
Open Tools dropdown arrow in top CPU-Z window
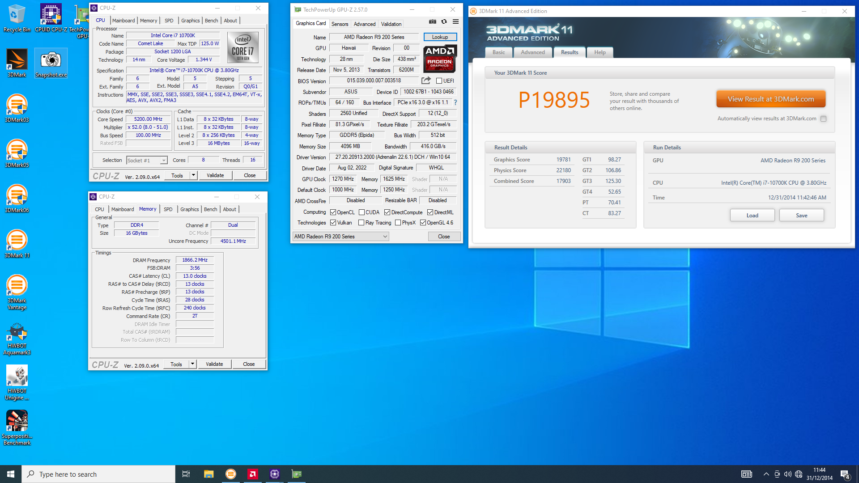pyautogui.click(x=193, y=175)
